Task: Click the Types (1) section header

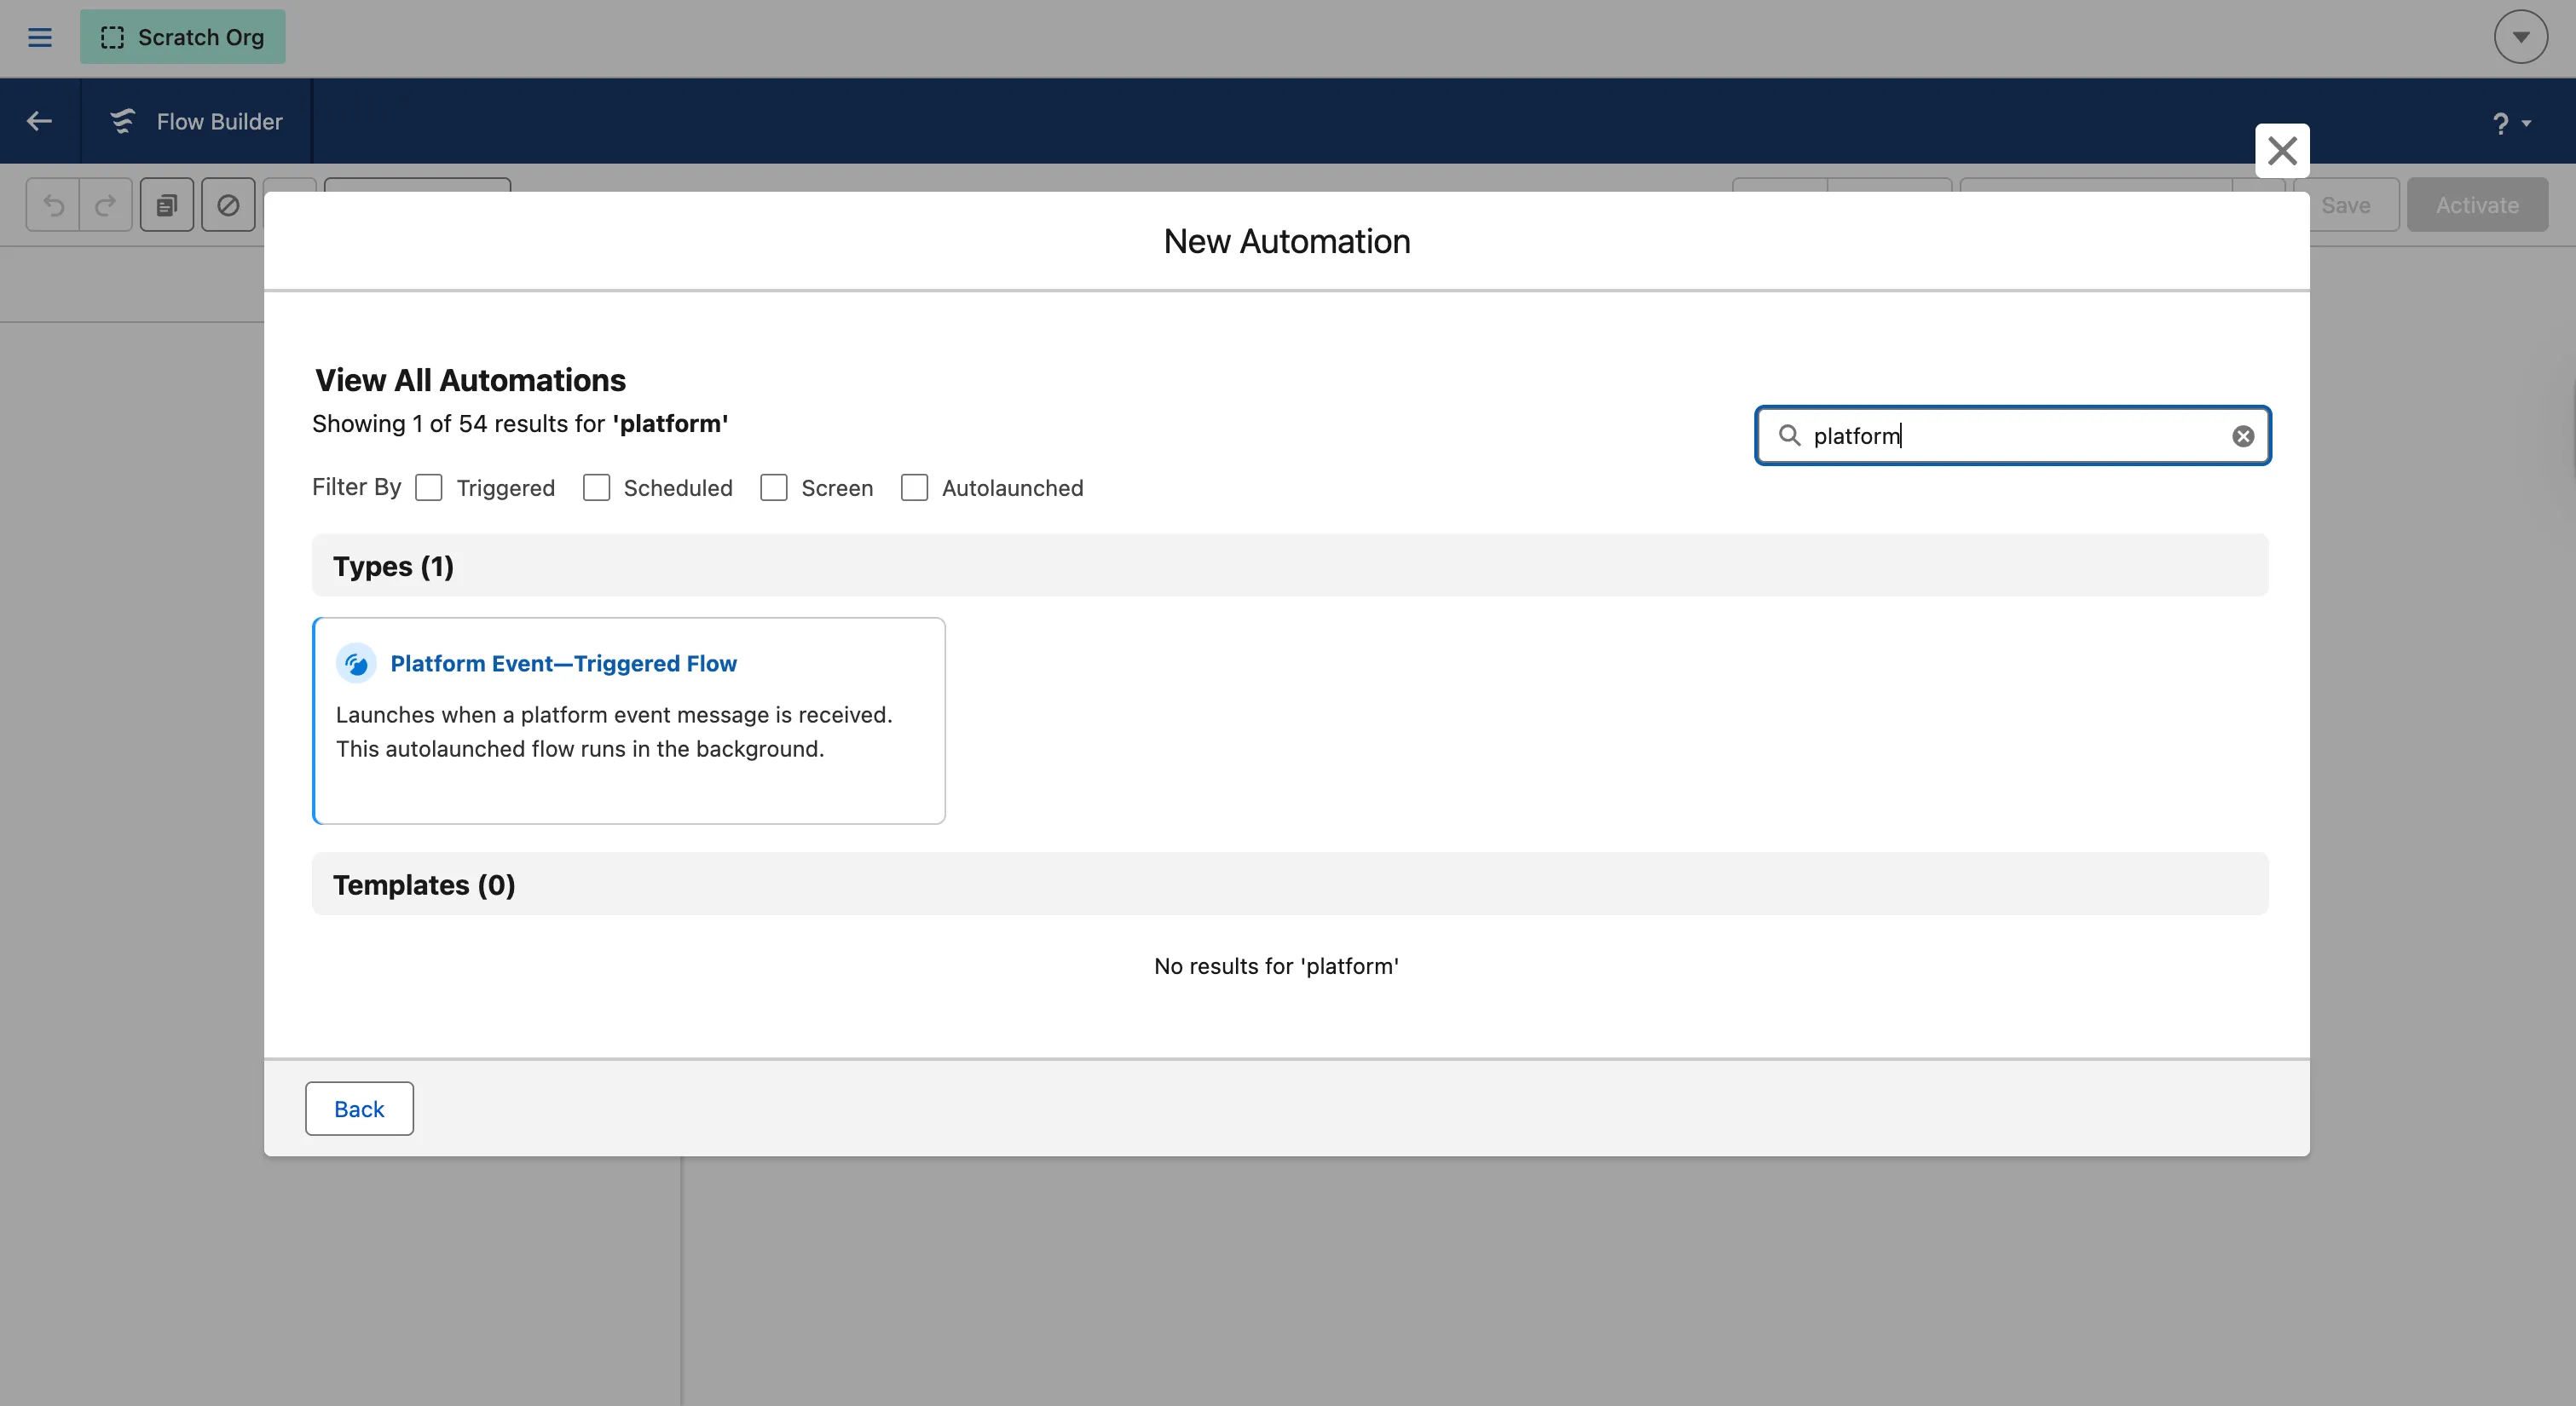Action: [1290, 566]
